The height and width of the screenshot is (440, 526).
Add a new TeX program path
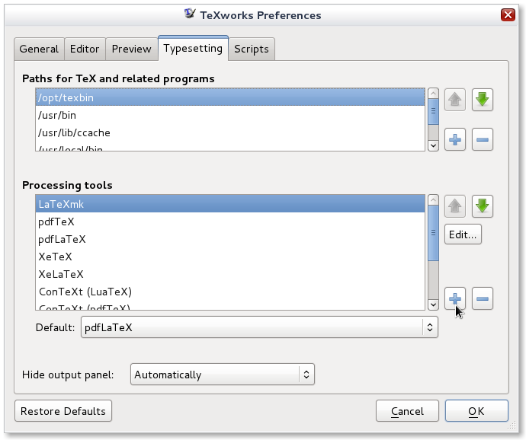click(455, 139)
